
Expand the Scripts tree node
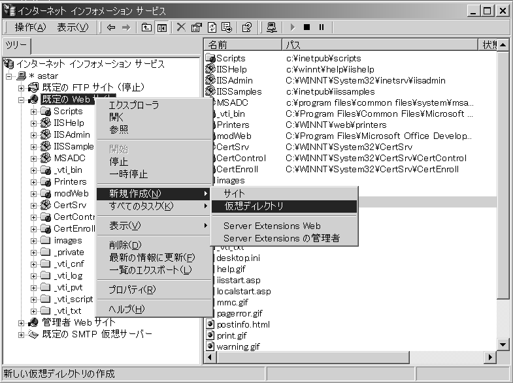[x=33, y=112]
